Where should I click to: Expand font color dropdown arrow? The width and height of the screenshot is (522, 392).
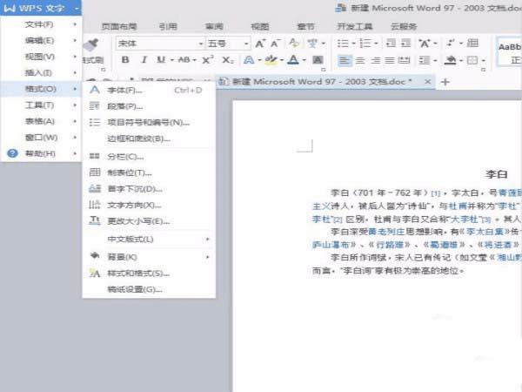[x=304, y=60]
